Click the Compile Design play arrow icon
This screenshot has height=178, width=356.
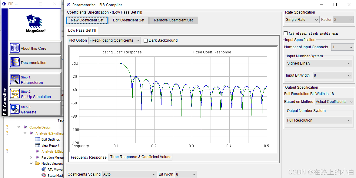[x=25, y=127]
